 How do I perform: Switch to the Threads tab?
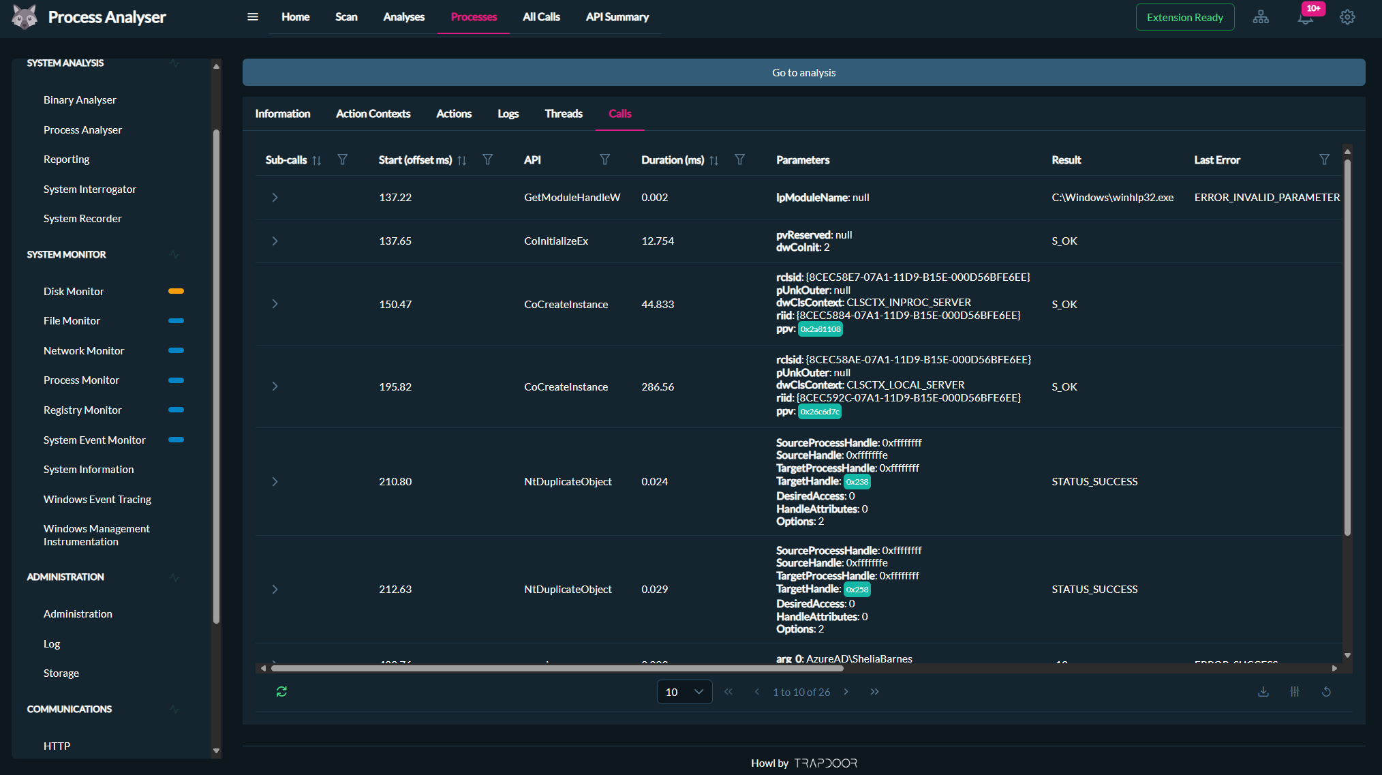pyautogui.click(x=563, y=114)
